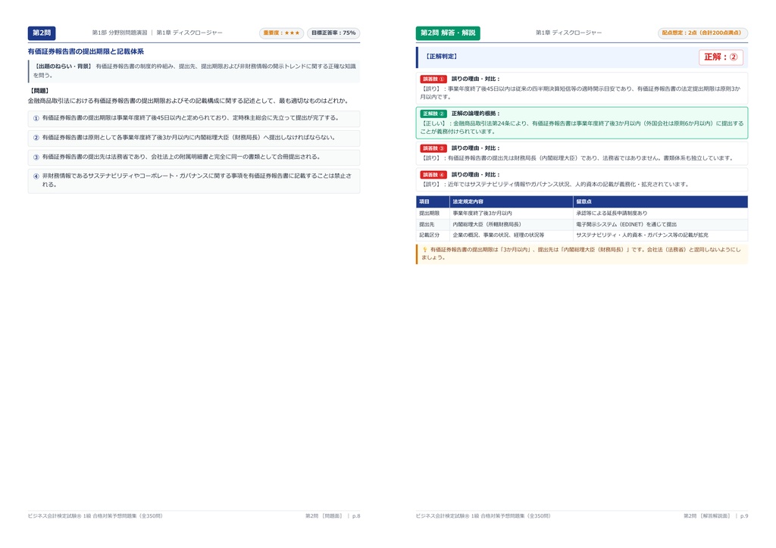This screenshot has height=548, width=776.
Task: Click 誤りの理由・対比: heading beside 誤答肢 ③
Action: tap(476, 148)
